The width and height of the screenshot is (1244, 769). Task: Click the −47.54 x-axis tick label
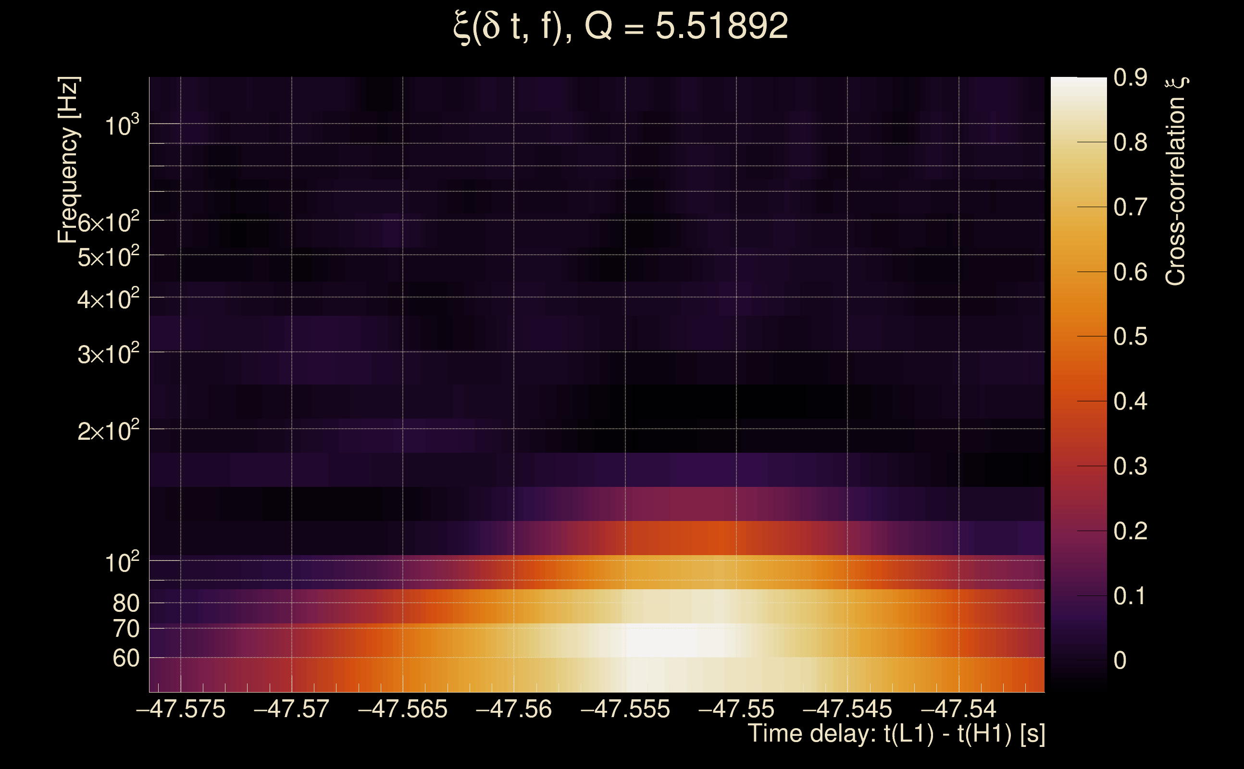(958, 709)
